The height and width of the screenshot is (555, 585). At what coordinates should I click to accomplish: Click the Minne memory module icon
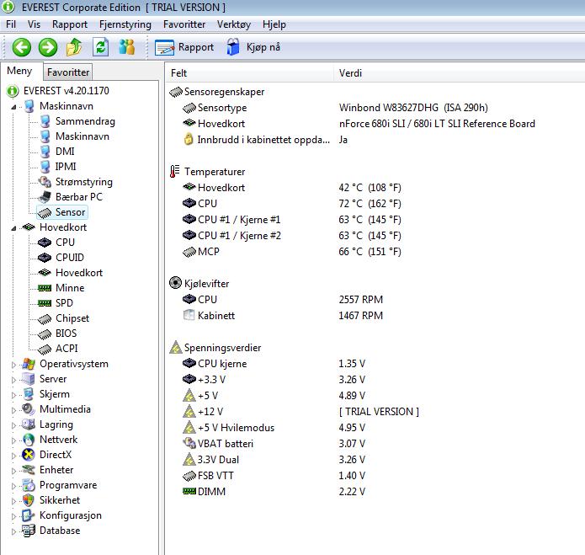pos(45,288)
